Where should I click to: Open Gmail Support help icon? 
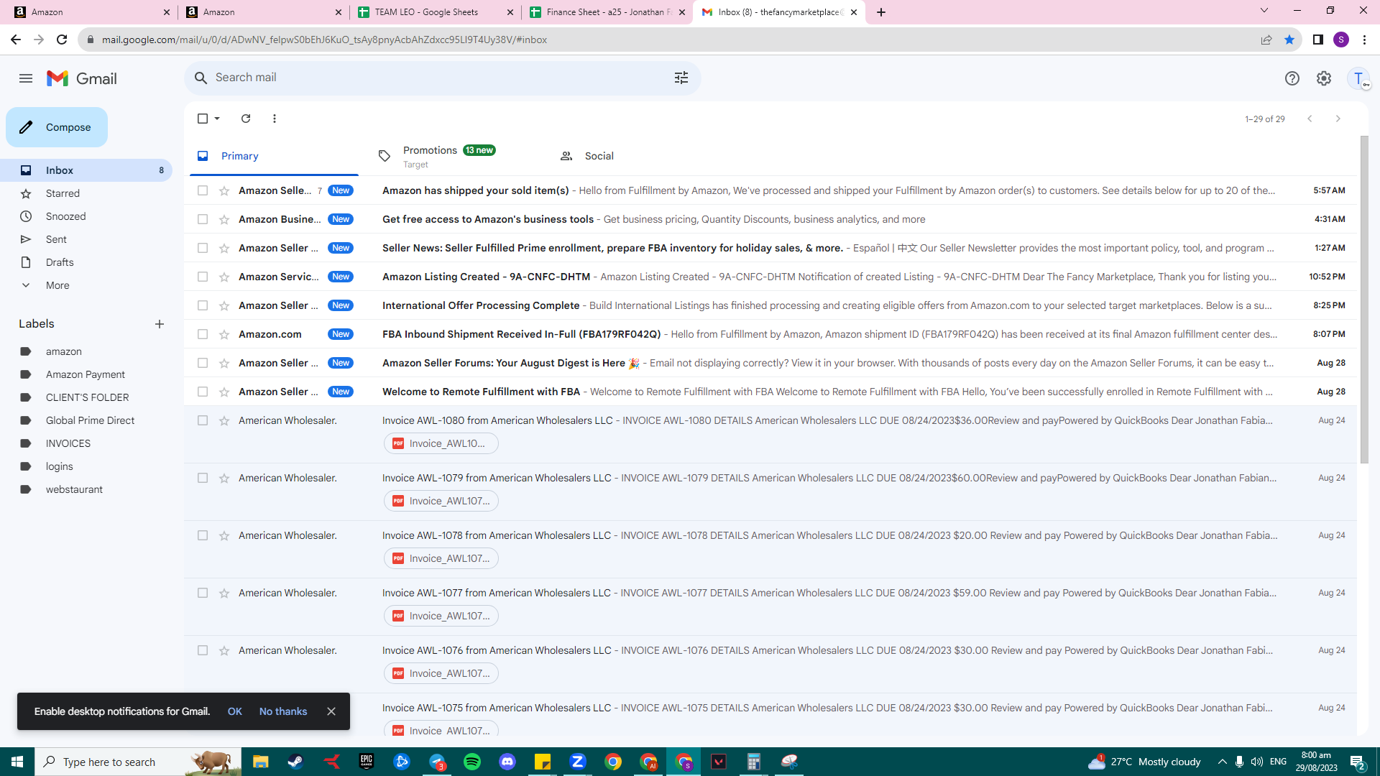(x=1292, y=78)
